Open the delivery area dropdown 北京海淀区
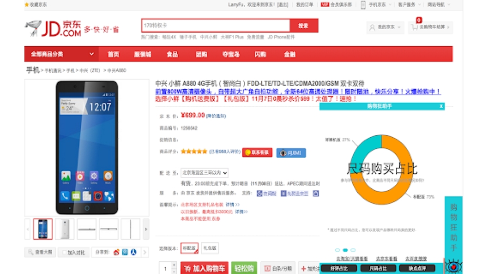 204,173
